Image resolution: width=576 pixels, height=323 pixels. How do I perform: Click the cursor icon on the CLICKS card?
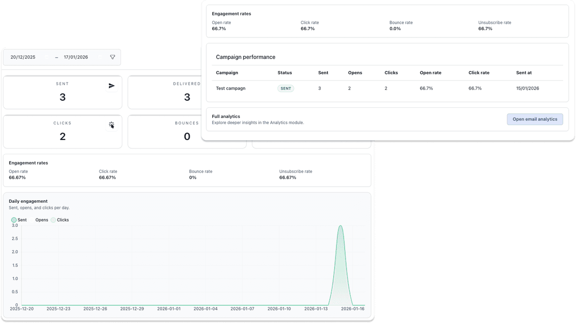(112, 125)
